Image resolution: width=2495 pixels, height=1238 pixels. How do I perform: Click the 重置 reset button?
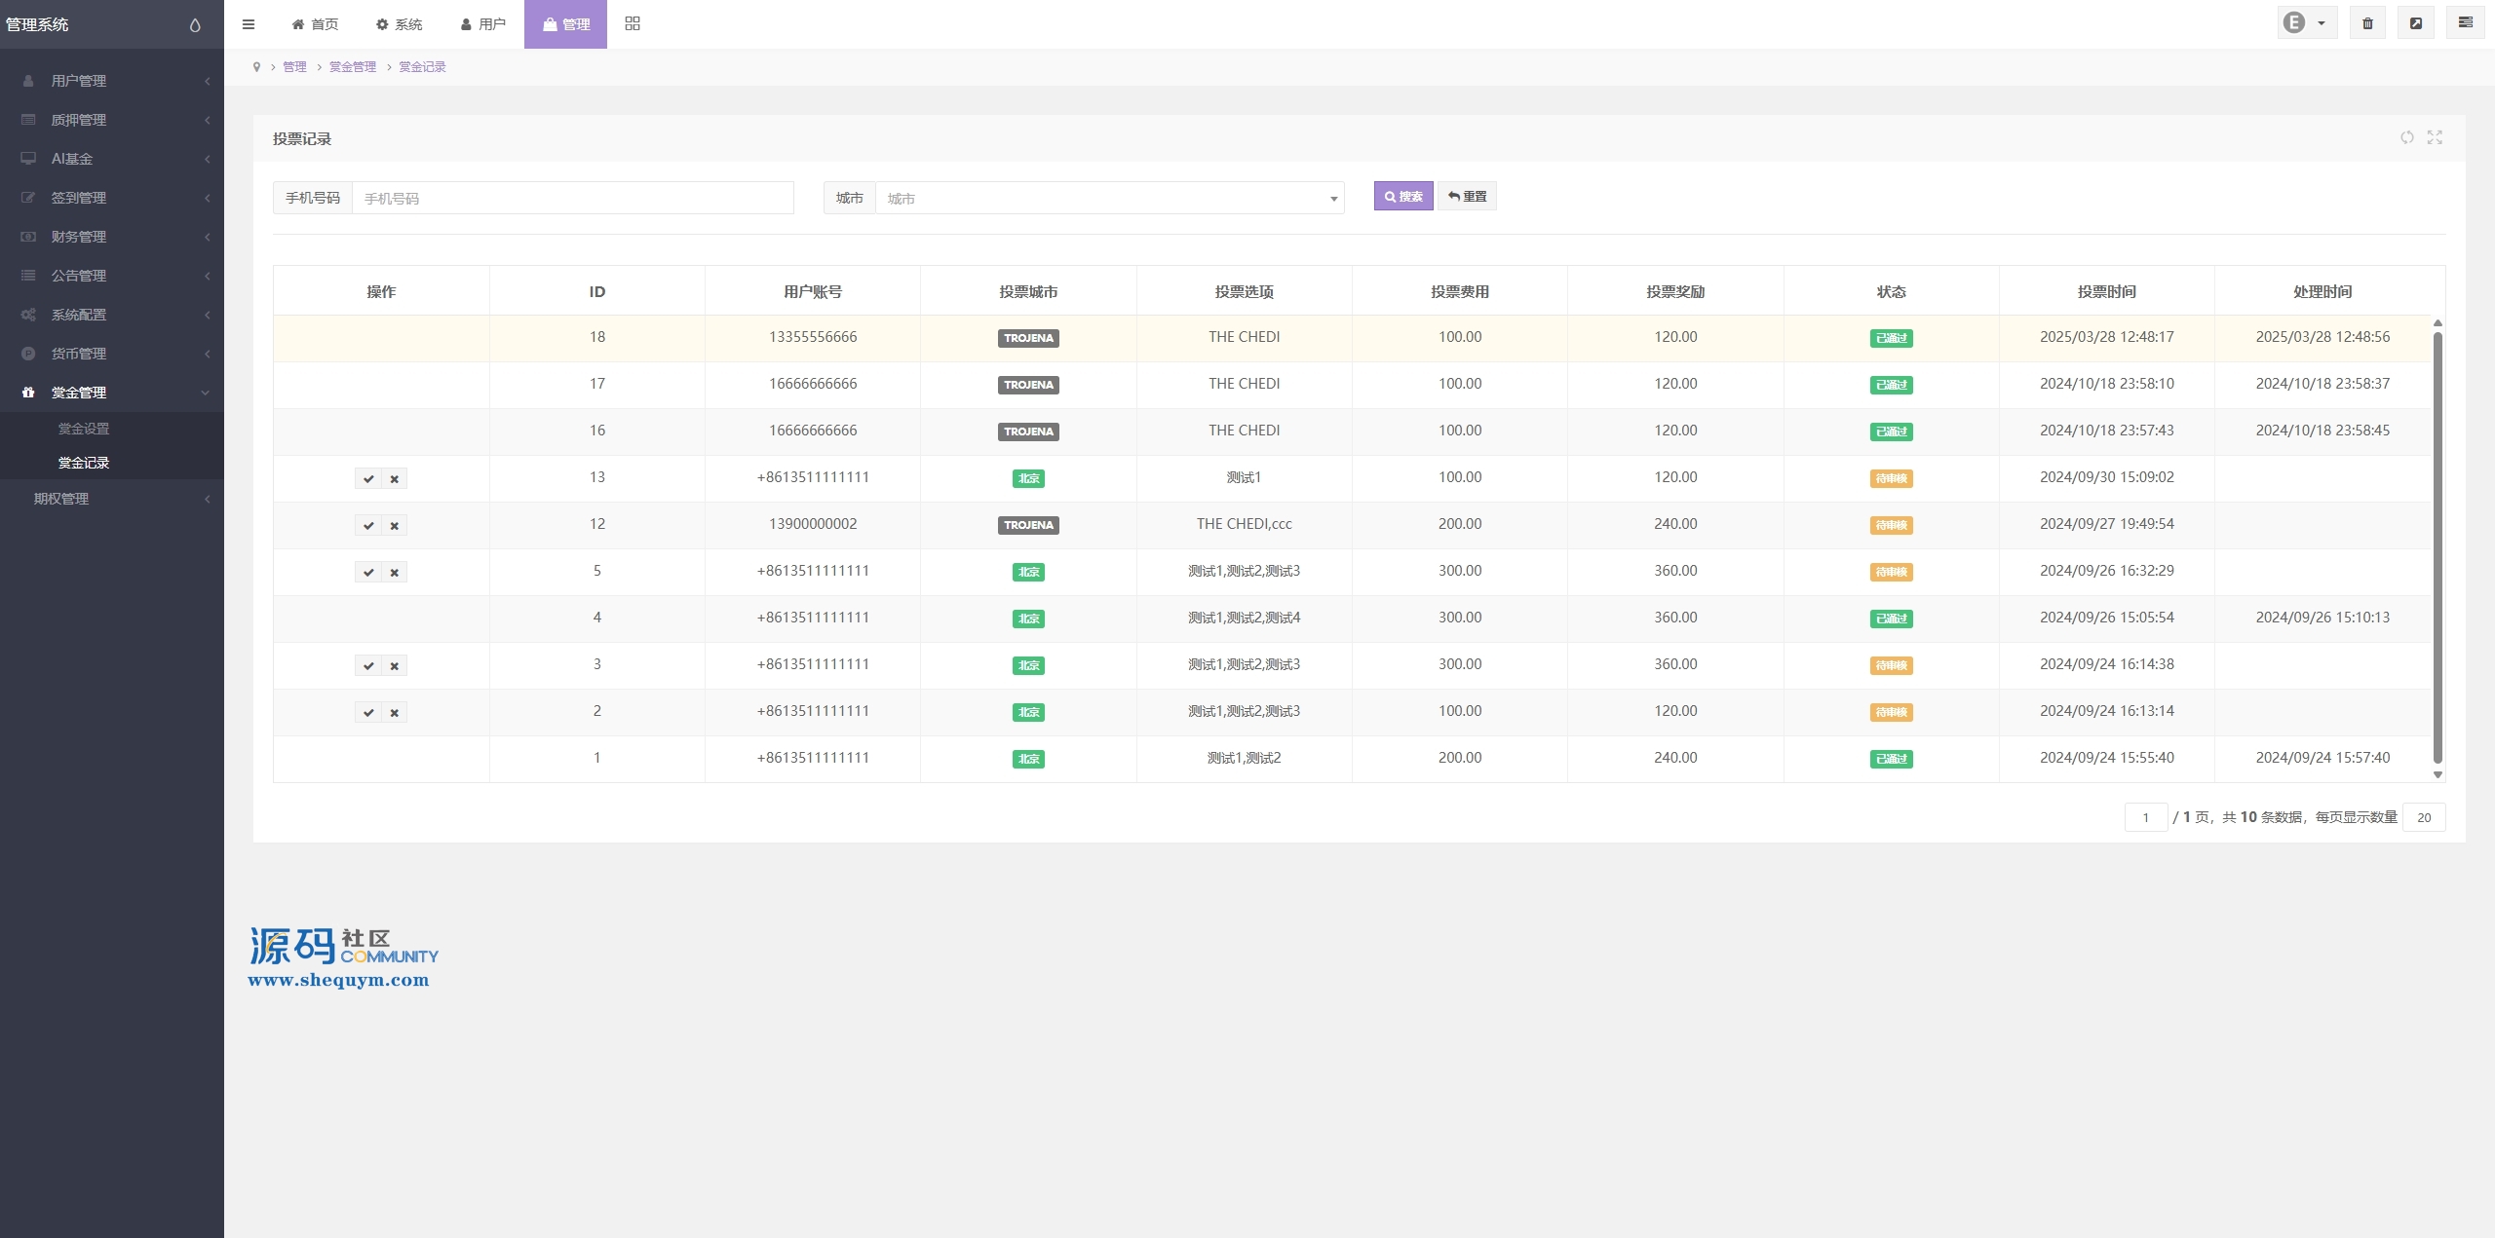1467,197
